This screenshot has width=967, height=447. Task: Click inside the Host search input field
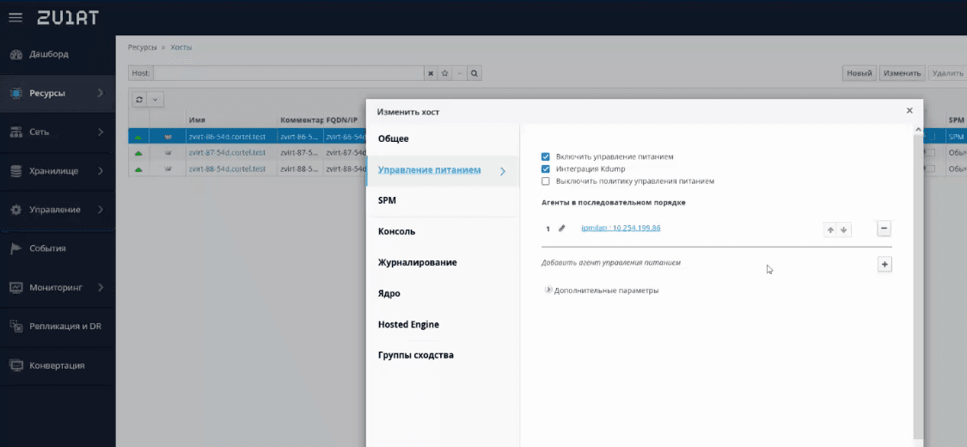(x=288, y=74)
